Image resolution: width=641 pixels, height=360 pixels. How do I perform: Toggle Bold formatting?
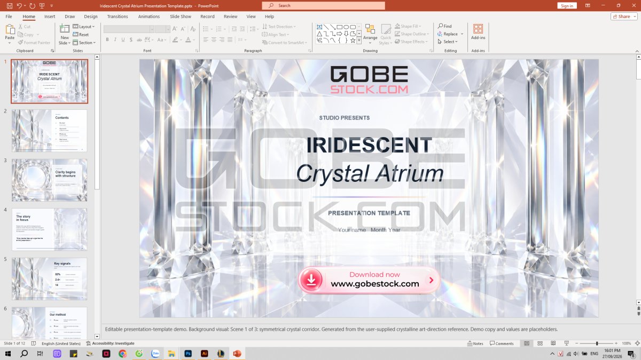[107, 39]
